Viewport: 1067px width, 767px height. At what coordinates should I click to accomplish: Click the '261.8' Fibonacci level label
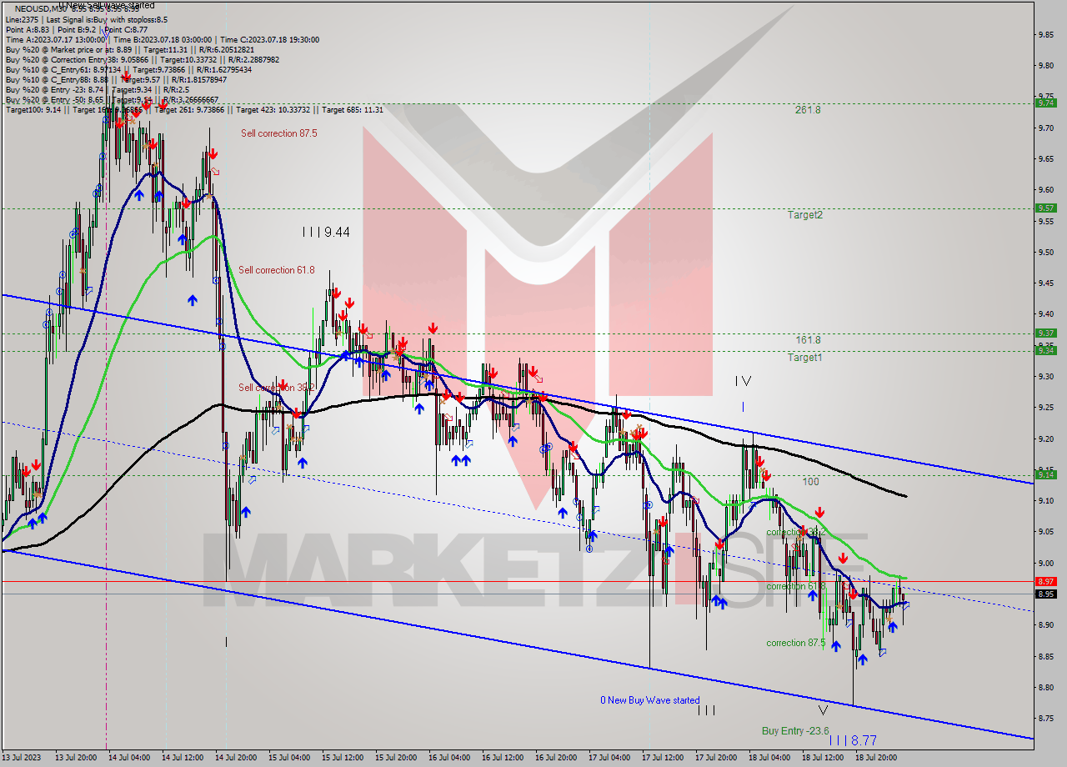click(x=808, y=110)
